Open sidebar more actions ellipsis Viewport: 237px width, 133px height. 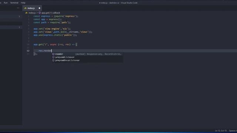coord(18,8)
